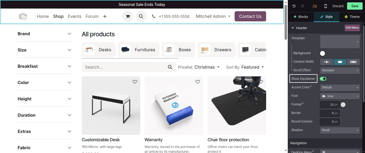Open the Pricelist Christmas dropdown
Screen dimensions: 365x153
click(199, 67)
